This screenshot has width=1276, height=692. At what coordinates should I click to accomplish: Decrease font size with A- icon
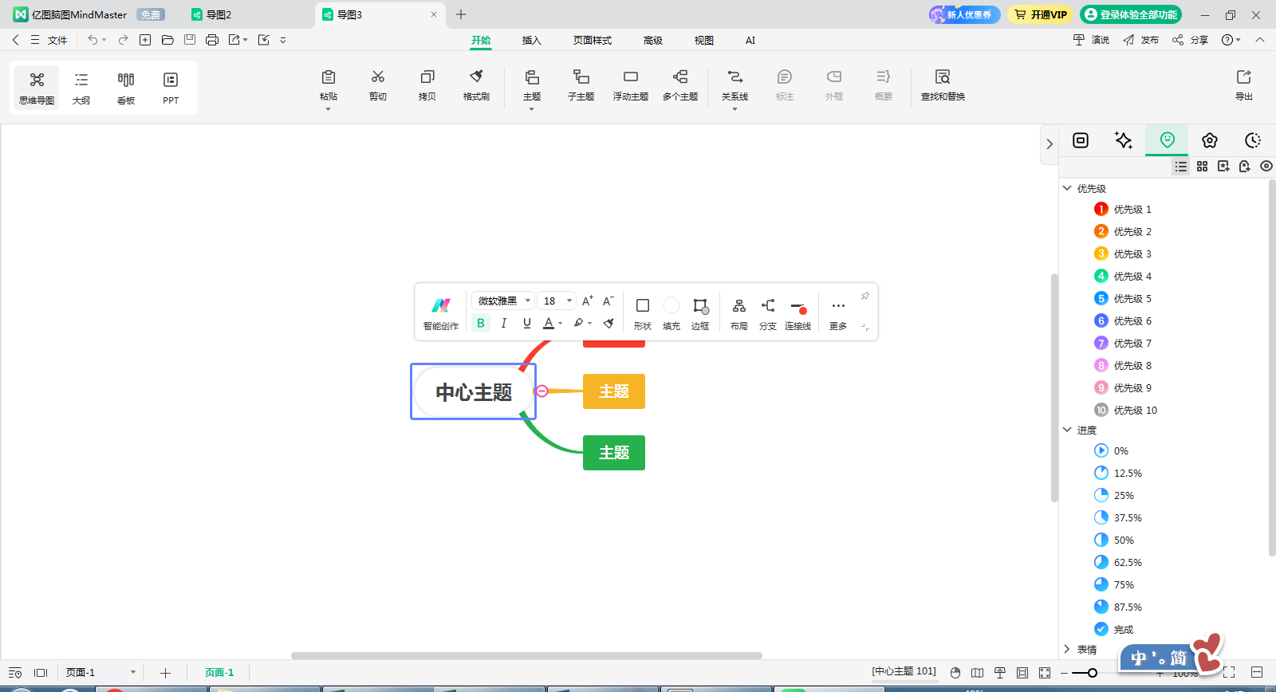(608, 301)
